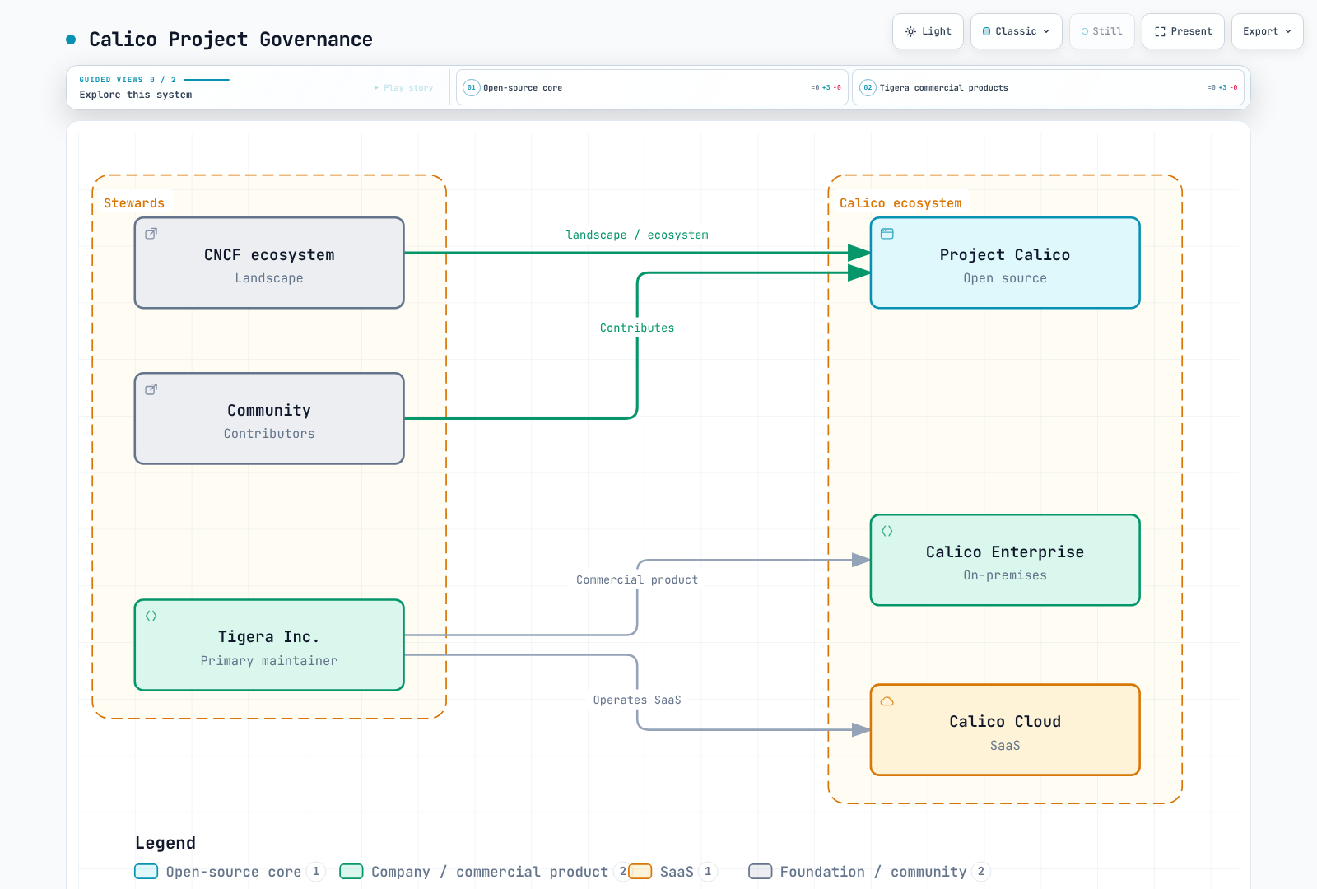Click the 'Operates SaaS' edge label
1317x889 pixels.
tap(637, 700)
